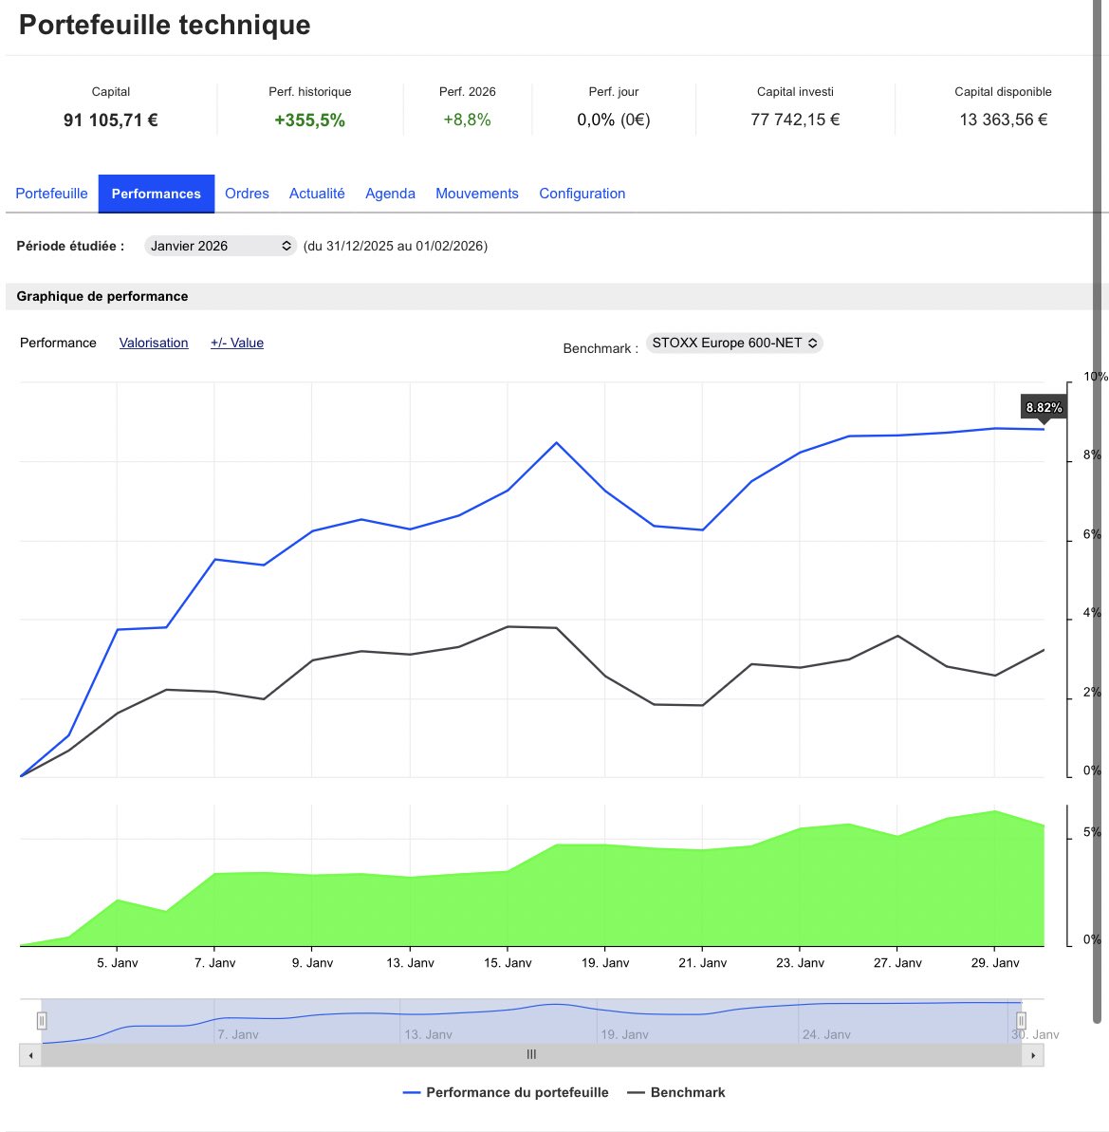Switch to the Portefeuille tab
The image size is (1109, 1132).
pos(51,194)
